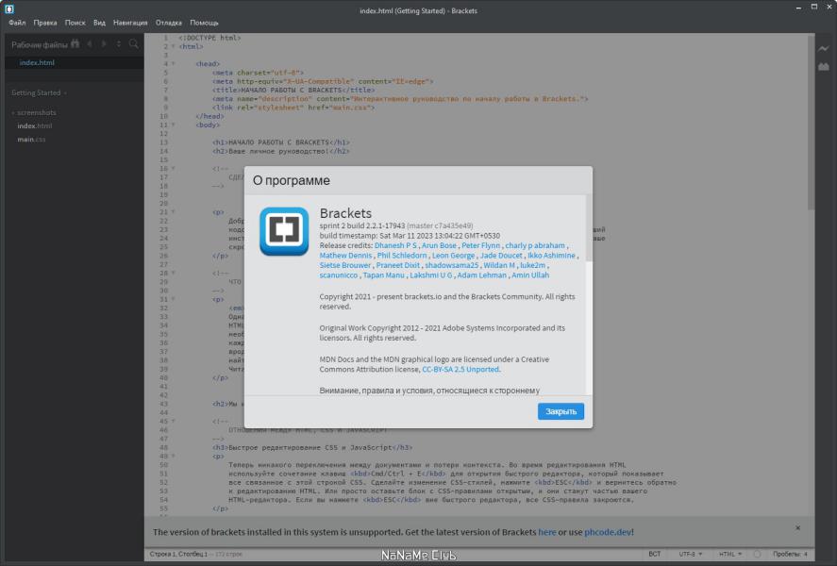Viewport: 837px width, 566px height.
Task: Click the linting status circle indicator
Action: pyautogui.click(x=757, y=555)
